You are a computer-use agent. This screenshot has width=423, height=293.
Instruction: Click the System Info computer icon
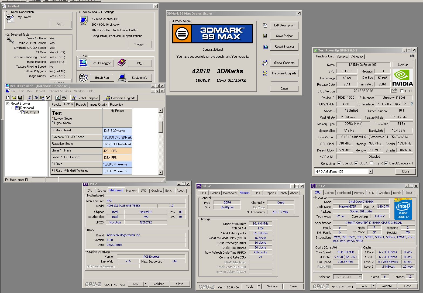coord(122,78)
